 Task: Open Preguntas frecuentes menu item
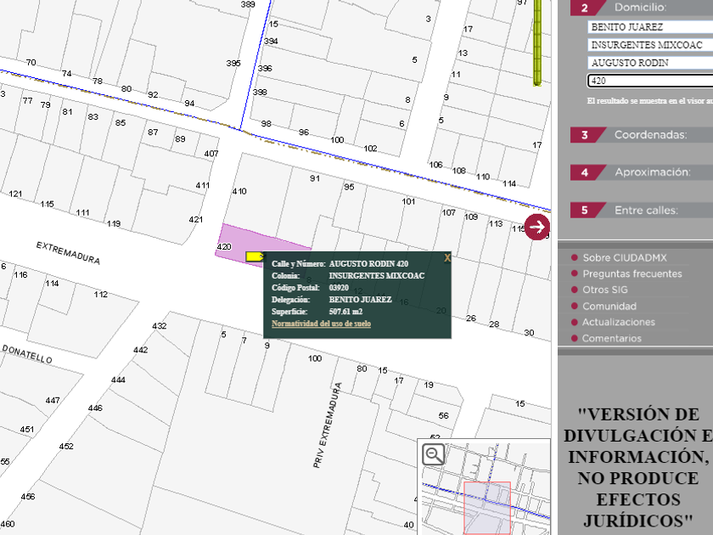(x=632, y=273)
